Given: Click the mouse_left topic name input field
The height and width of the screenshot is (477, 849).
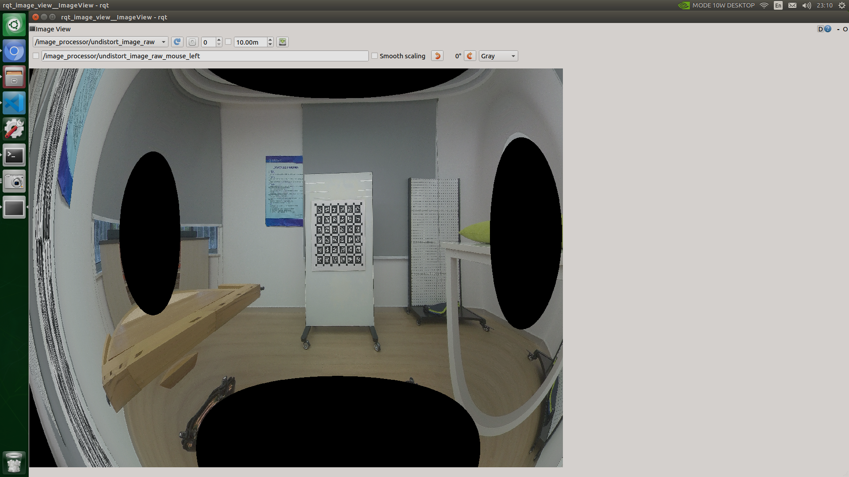Looking at the screenshot, I should [205, 56].
